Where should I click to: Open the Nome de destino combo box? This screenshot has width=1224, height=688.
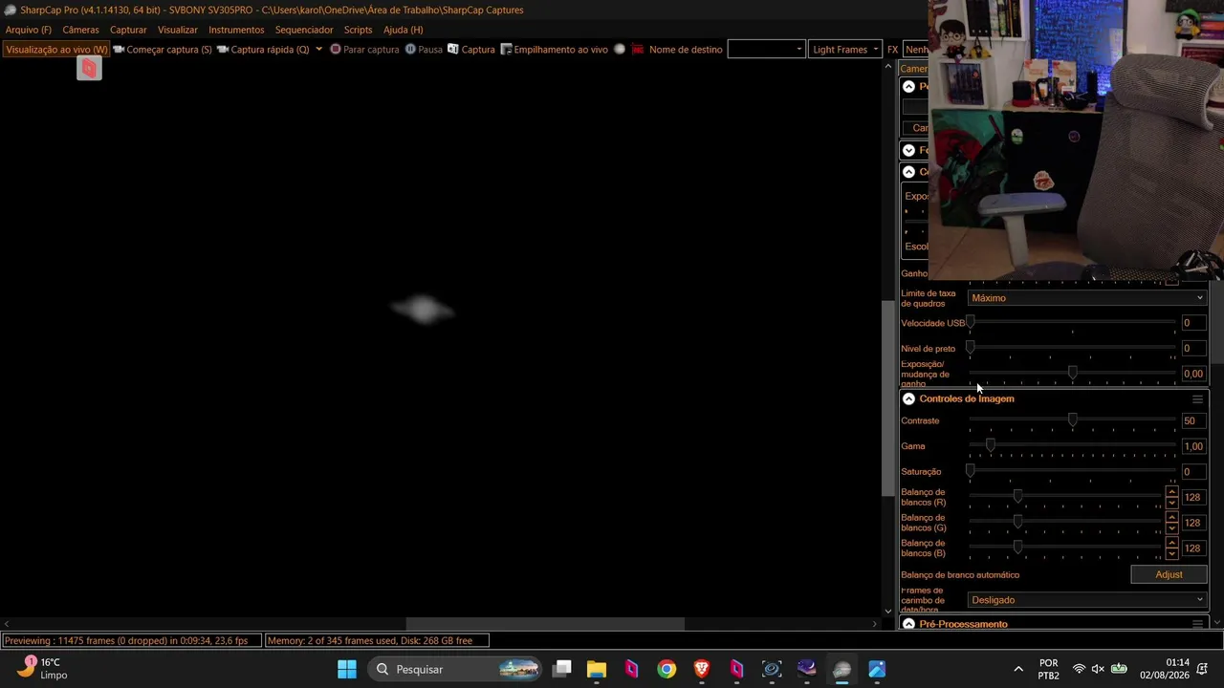click(x=766, y=49)
